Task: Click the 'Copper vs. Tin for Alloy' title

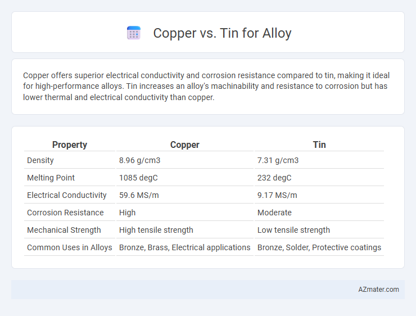Action: click(222, 33)
